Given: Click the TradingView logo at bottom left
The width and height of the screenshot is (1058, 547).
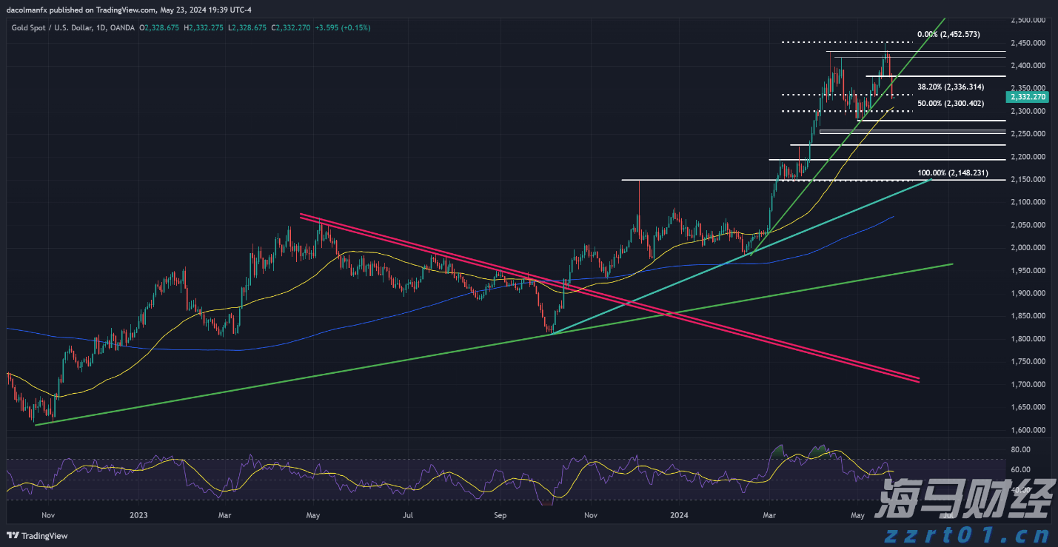Looking at the screenshot, I should 38,535.
